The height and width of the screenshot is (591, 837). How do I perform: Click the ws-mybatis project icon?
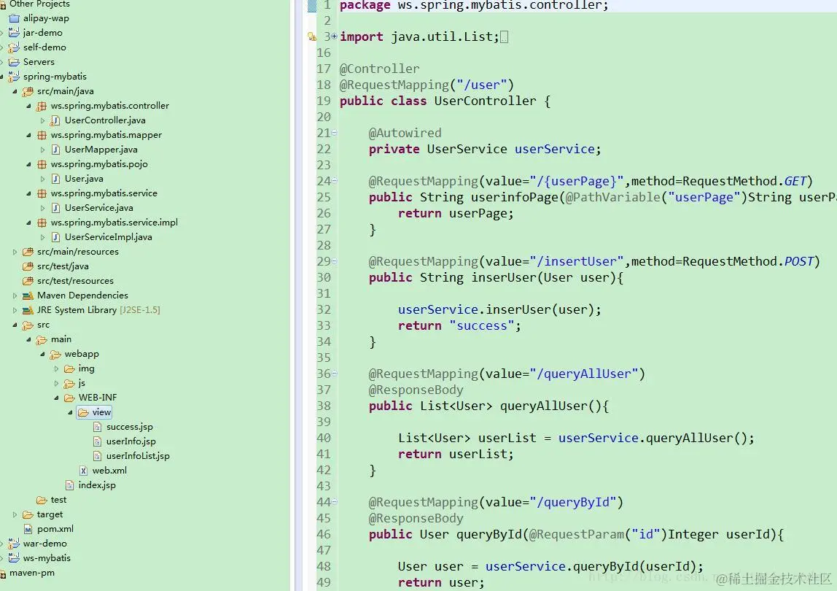point(14,558)
